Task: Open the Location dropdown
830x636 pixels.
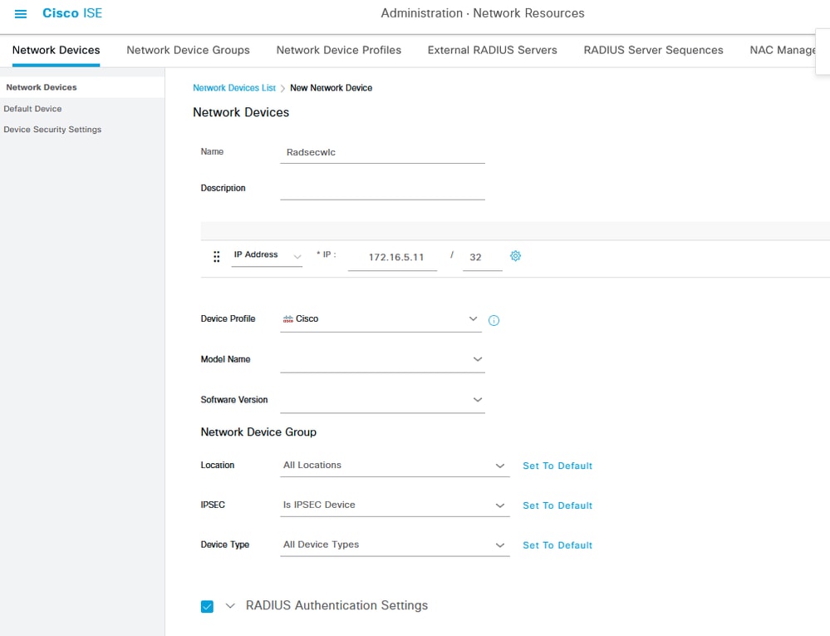Action: 395,466
